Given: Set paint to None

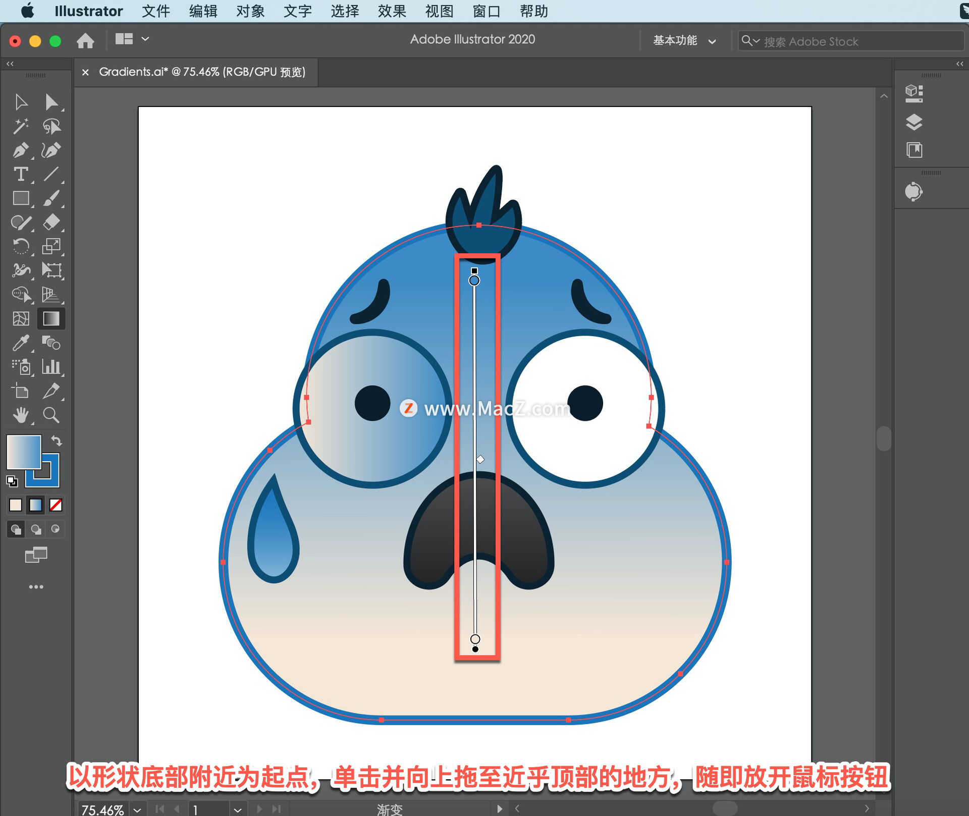Looking at the screenshot, I should 56,505.
